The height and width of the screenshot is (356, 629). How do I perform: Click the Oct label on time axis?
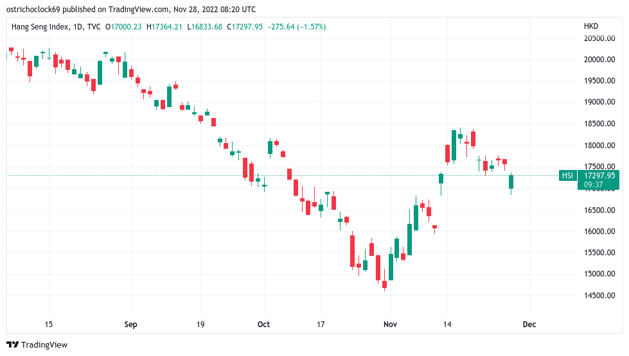click(263, 325)
